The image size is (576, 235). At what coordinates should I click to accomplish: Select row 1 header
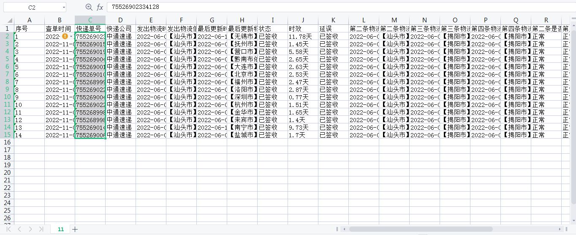[x=7, y=29]
